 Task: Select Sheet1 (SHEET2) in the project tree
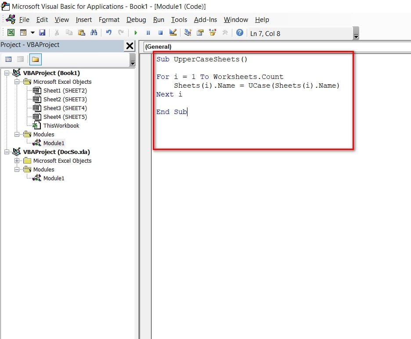65,91
